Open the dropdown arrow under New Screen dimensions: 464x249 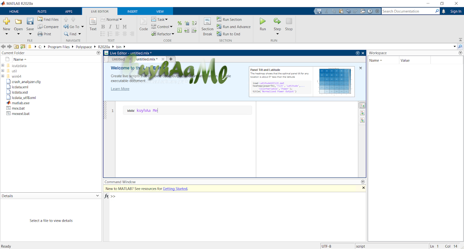[x=6, y=34]
